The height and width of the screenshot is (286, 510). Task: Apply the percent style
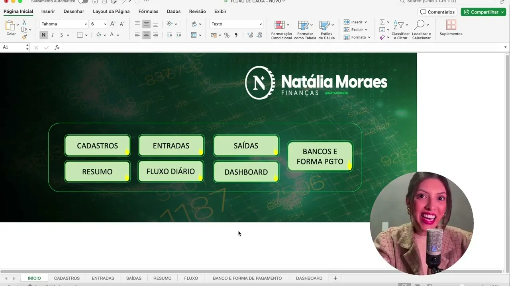[227, 35]
